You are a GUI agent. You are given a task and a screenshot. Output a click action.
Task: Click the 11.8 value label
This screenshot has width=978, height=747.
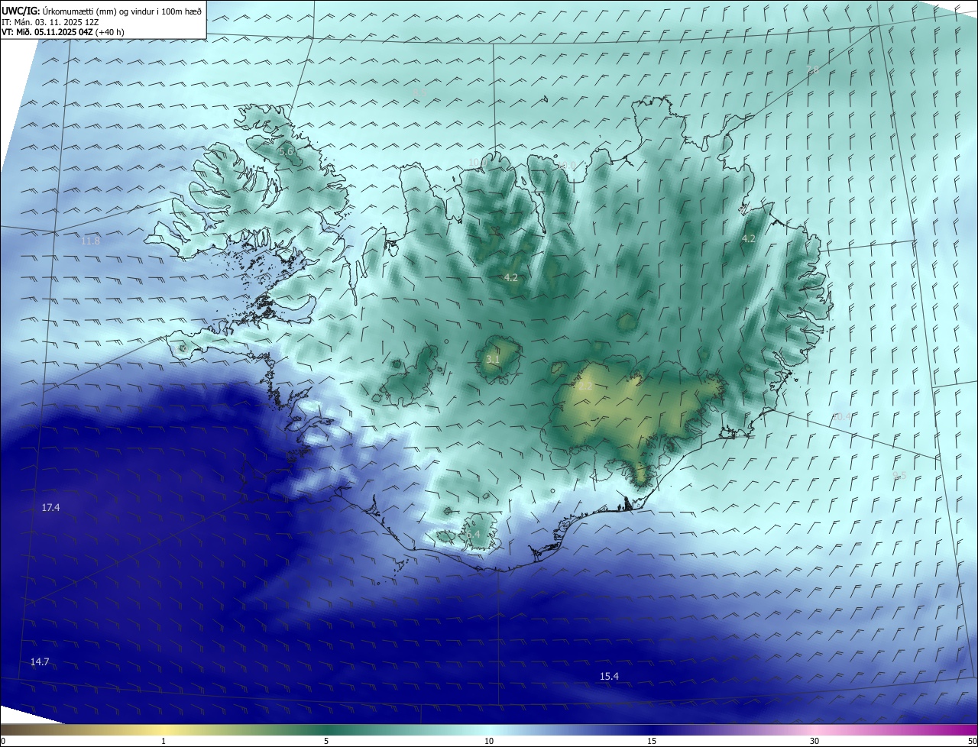click(90, 241)
